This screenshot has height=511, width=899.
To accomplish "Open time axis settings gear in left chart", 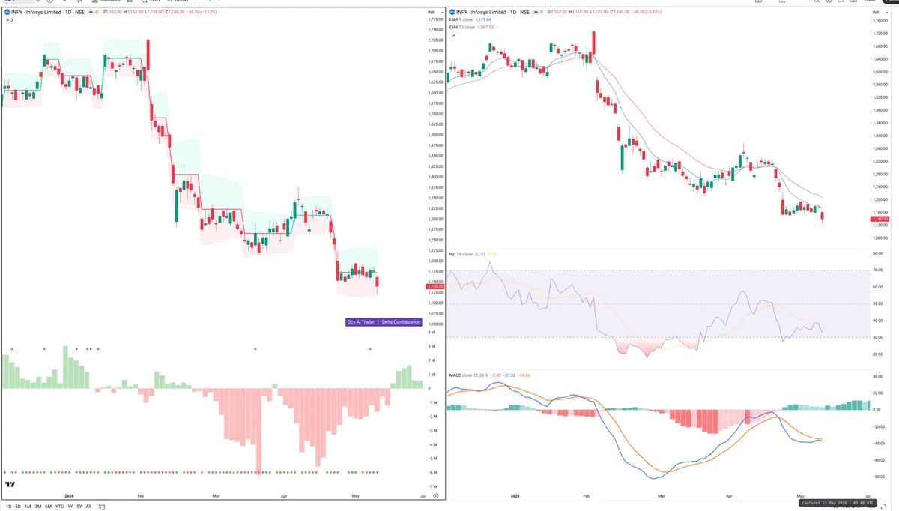I will click(x=435, y=496).
